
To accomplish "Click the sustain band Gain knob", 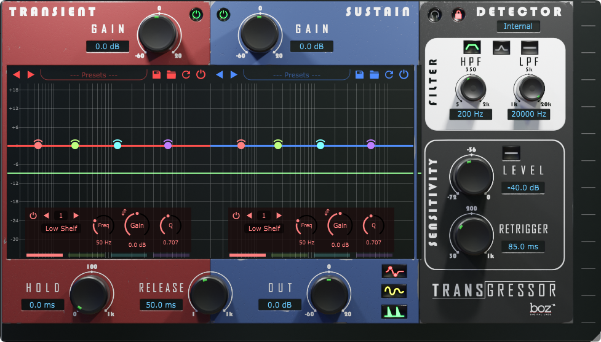I will pyautogui.click(x=340, y=225).
